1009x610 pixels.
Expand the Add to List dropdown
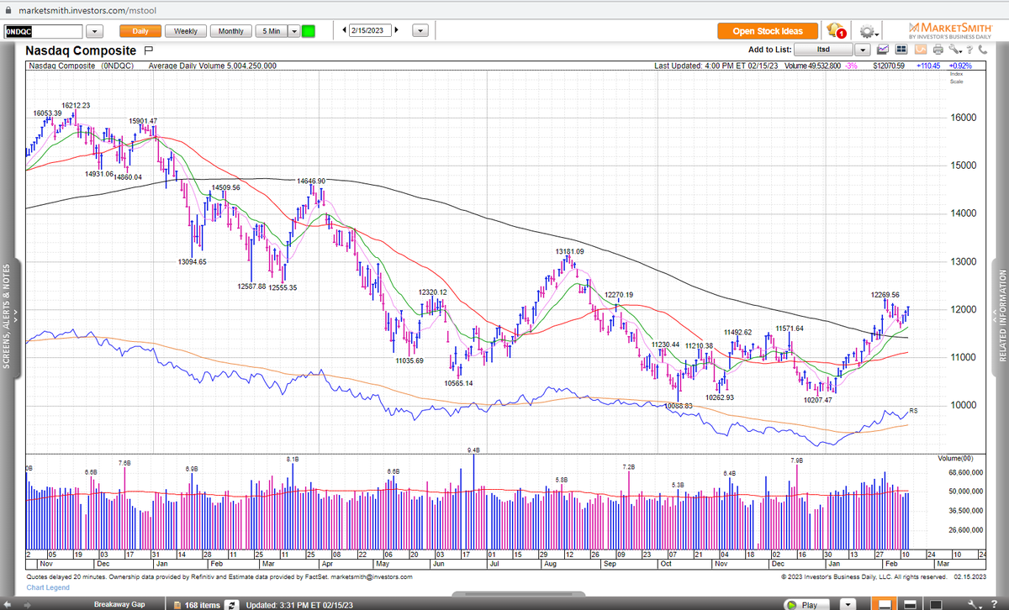[x=862, y=50]
